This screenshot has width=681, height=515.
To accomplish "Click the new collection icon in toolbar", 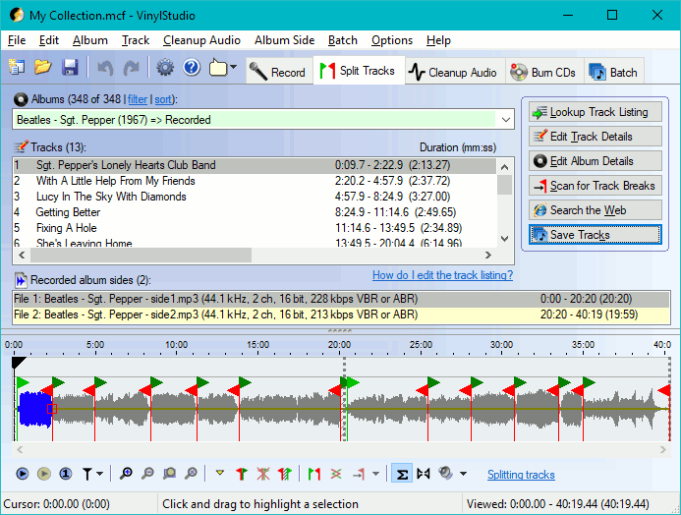I will [x=17, y=68].
